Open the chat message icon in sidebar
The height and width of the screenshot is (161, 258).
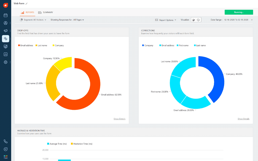[6, 149]
